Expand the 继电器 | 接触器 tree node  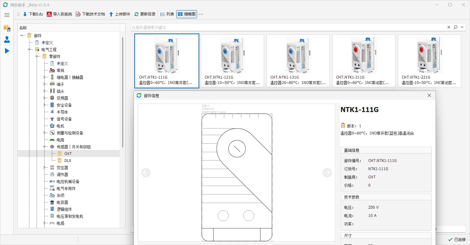(45, 77)
